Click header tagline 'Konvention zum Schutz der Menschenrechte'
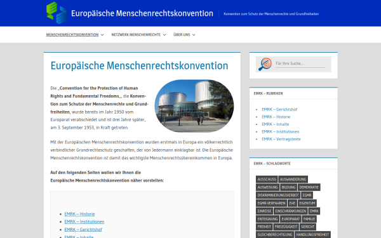Viewport: 381px width, 238px height. tap(271, 14)
